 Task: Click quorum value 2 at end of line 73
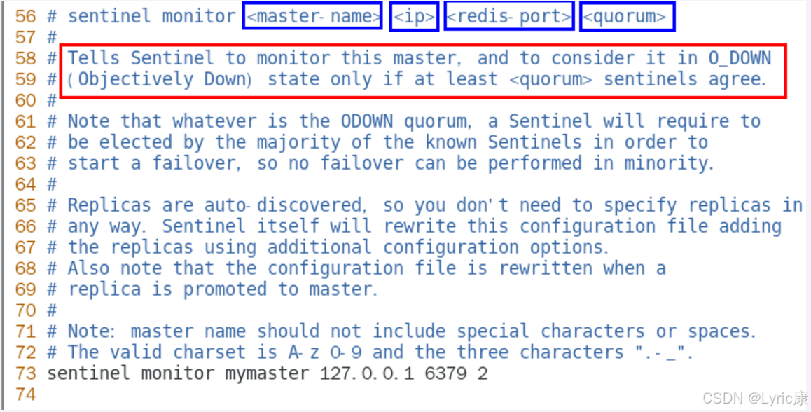point(483,373)
